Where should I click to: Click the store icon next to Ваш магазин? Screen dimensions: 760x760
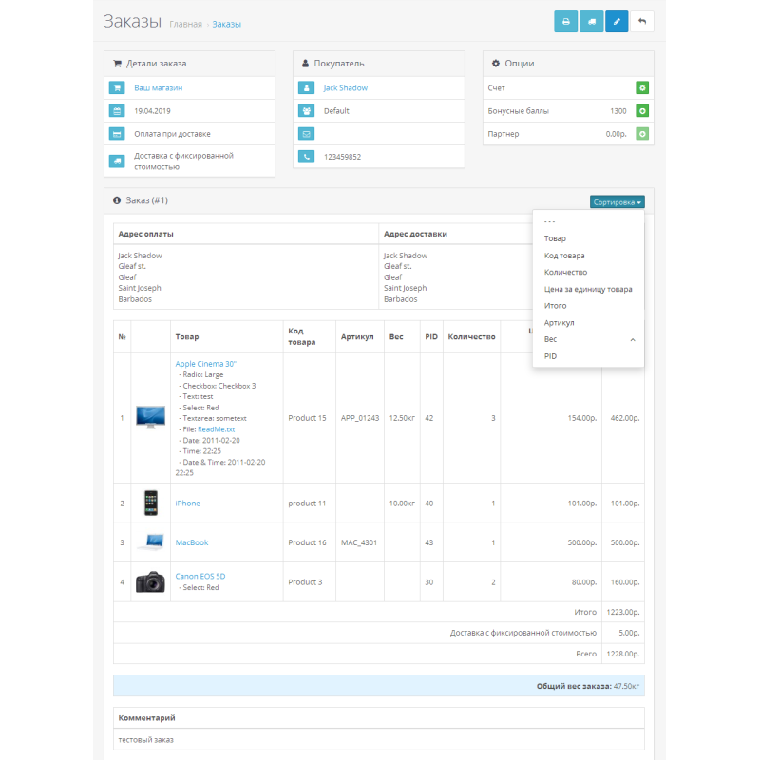pos(117,87)
